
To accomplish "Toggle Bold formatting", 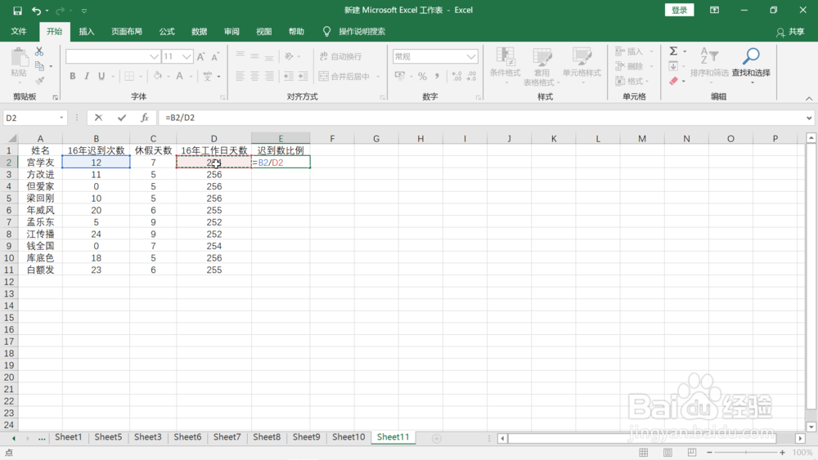I will coord(73,76).
